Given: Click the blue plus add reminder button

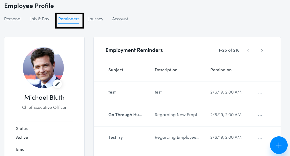Looking at the screenshot, I should pos(279,145).
